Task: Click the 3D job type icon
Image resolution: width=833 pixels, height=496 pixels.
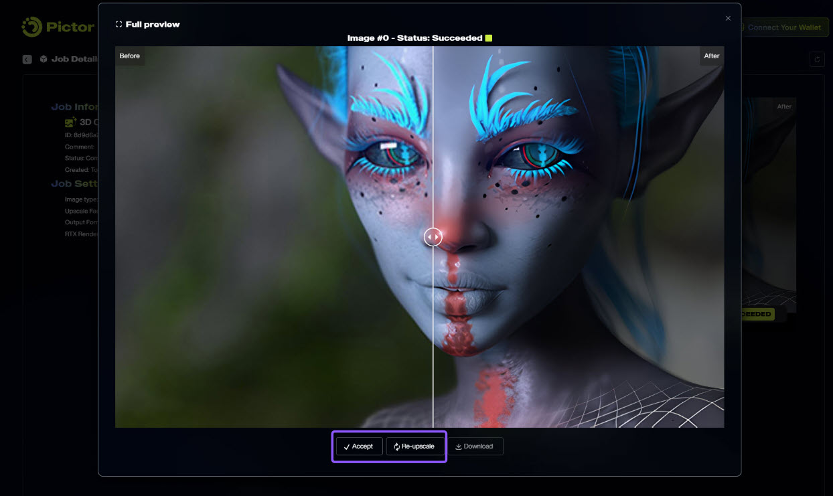Action: 70,122
